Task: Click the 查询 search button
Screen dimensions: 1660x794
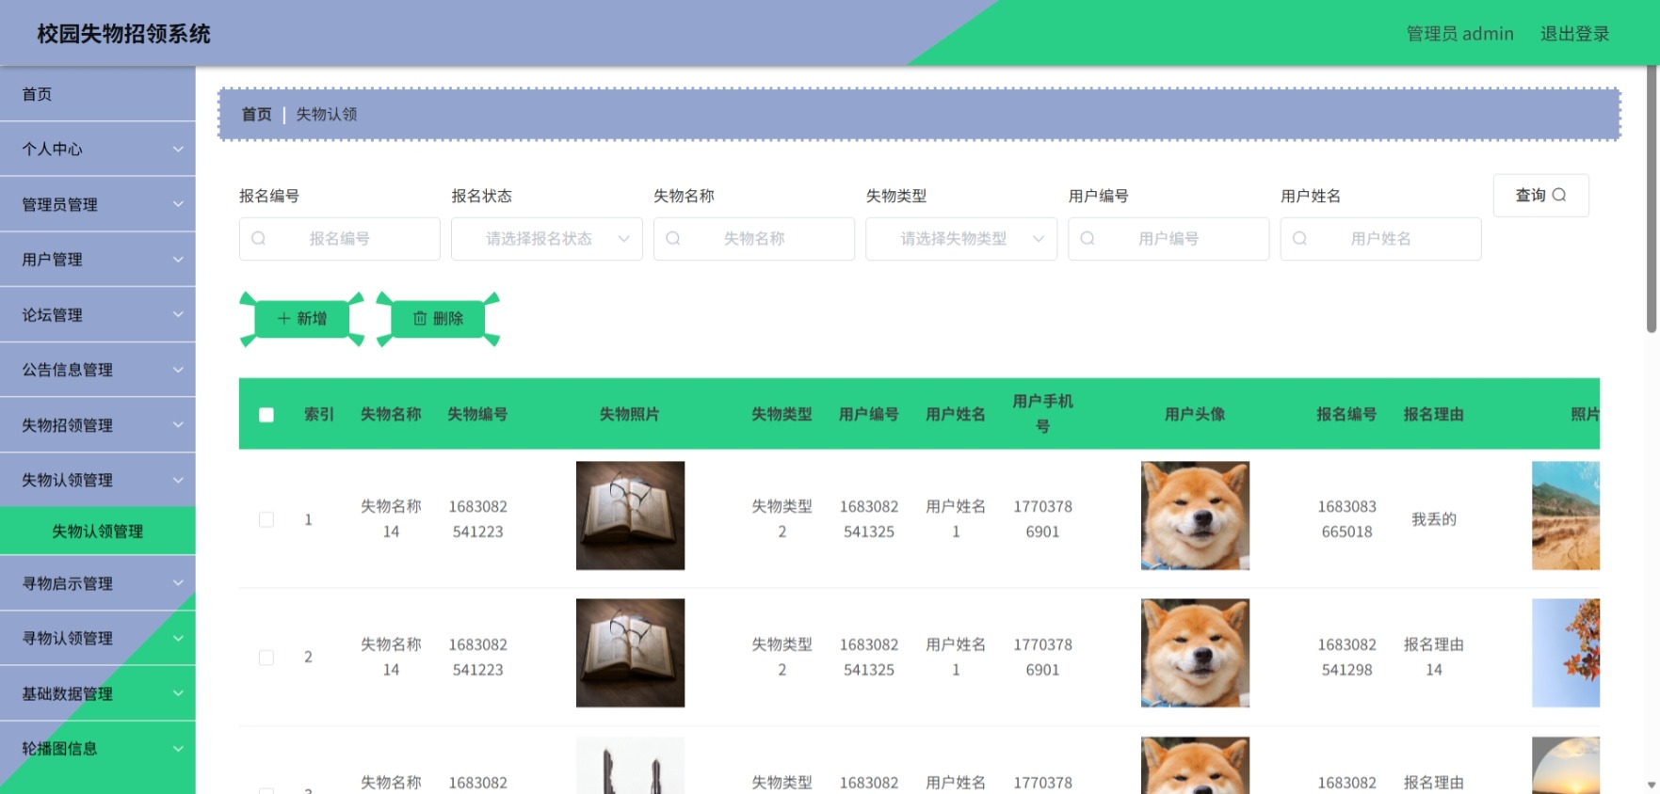Action: coord(1540,195)
